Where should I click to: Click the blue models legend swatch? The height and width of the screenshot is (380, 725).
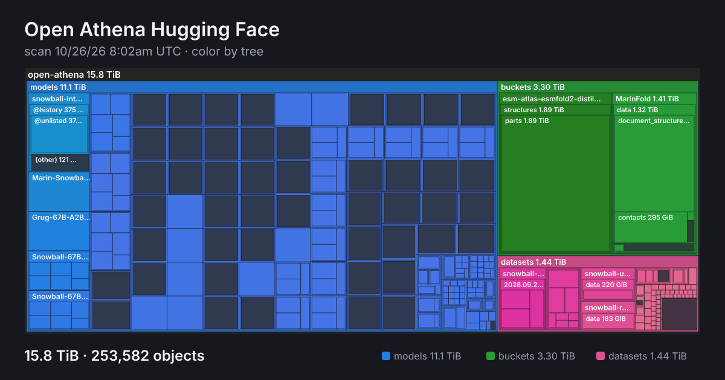coord(386,356)
